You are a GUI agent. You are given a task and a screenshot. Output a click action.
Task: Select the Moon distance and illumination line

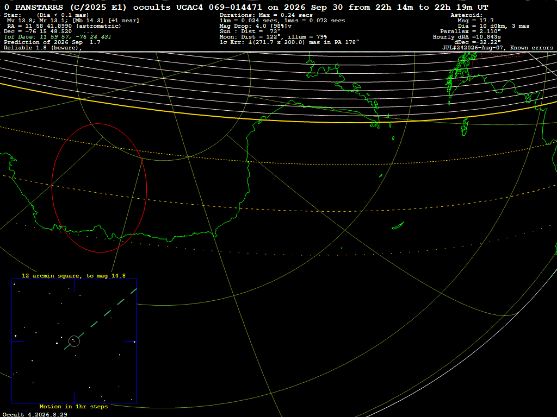pyautogui.click(x=273, y=37)
